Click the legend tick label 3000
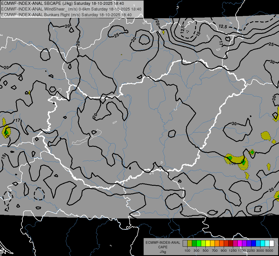The height and width of the screenshot is (256, 279). (x=260, y=251)
